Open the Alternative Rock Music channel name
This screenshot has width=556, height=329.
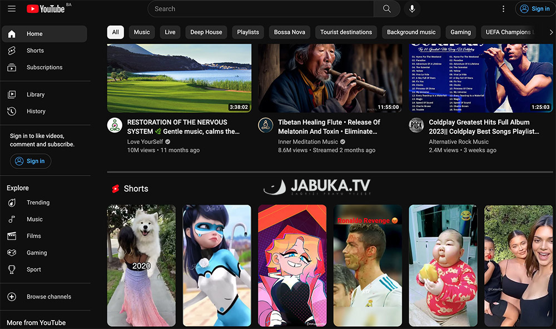(459, 142)
